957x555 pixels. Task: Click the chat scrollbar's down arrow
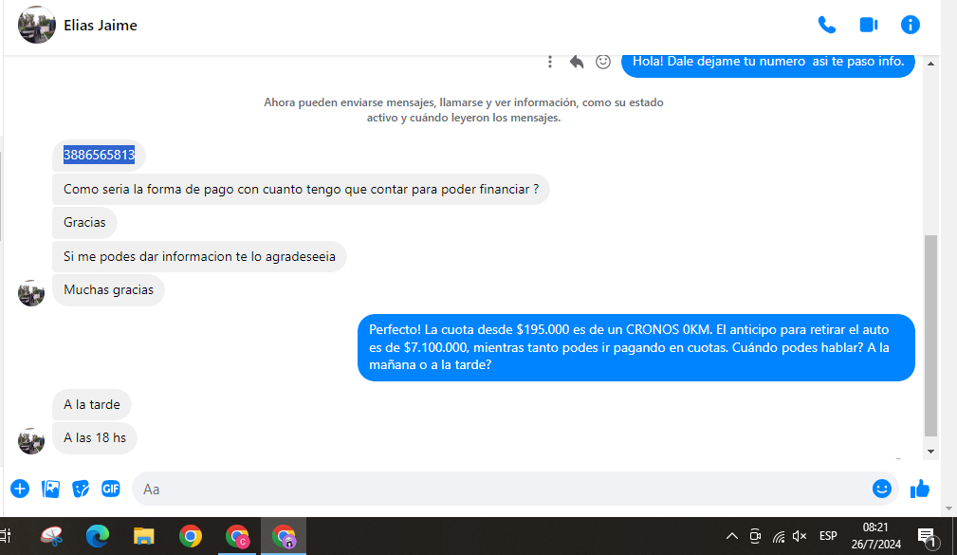(930, 451)
